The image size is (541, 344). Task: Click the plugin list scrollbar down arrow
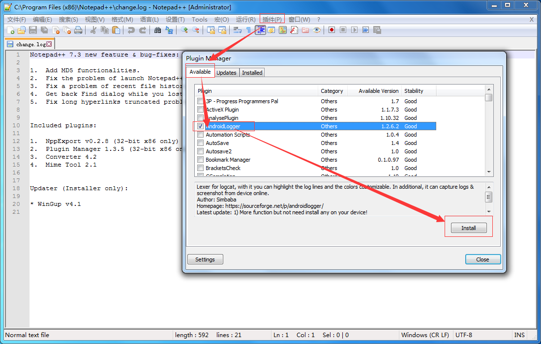coord(488,172)
